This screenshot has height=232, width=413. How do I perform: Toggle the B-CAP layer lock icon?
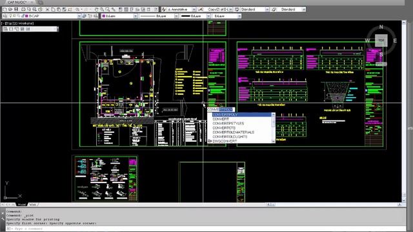point(23,16)
